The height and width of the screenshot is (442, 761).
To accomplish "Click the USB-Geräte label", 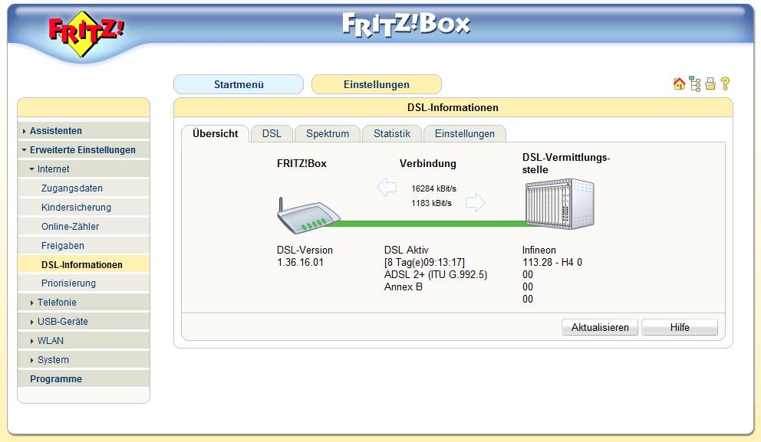I will 63,321.
